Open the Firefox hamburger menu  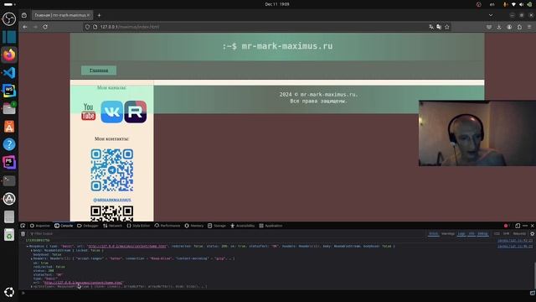click(529, 27)
